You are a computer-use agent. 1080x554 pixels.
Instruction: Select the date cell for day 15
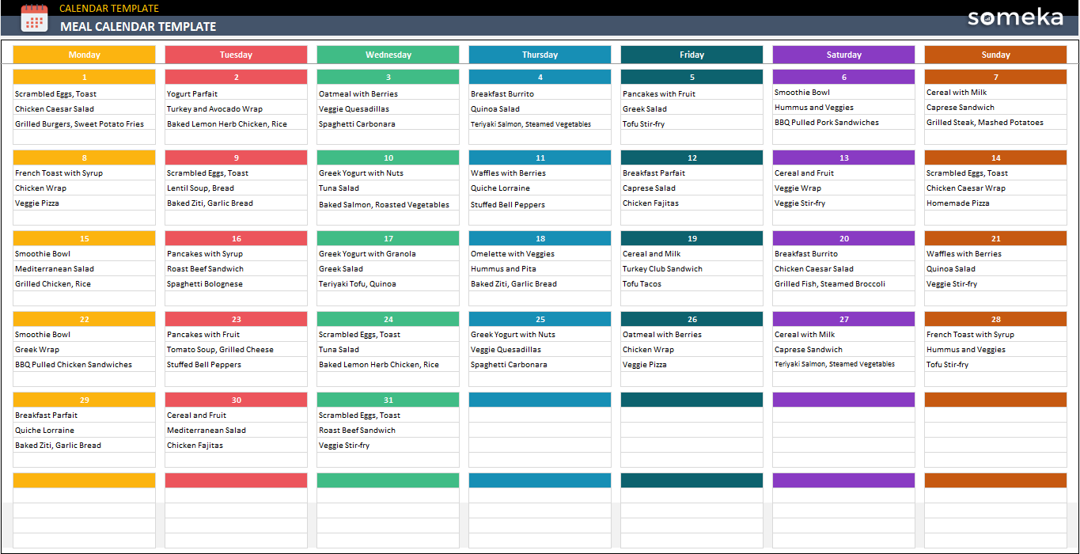84,237
